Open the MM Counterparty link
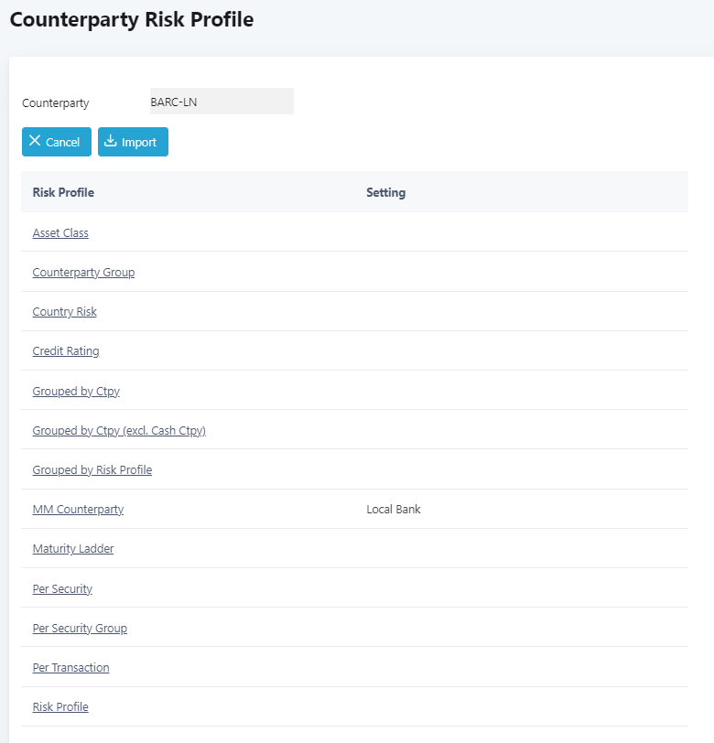Viewport: 714px width, 743px height. pyautogui.click(x=78, y=510)
